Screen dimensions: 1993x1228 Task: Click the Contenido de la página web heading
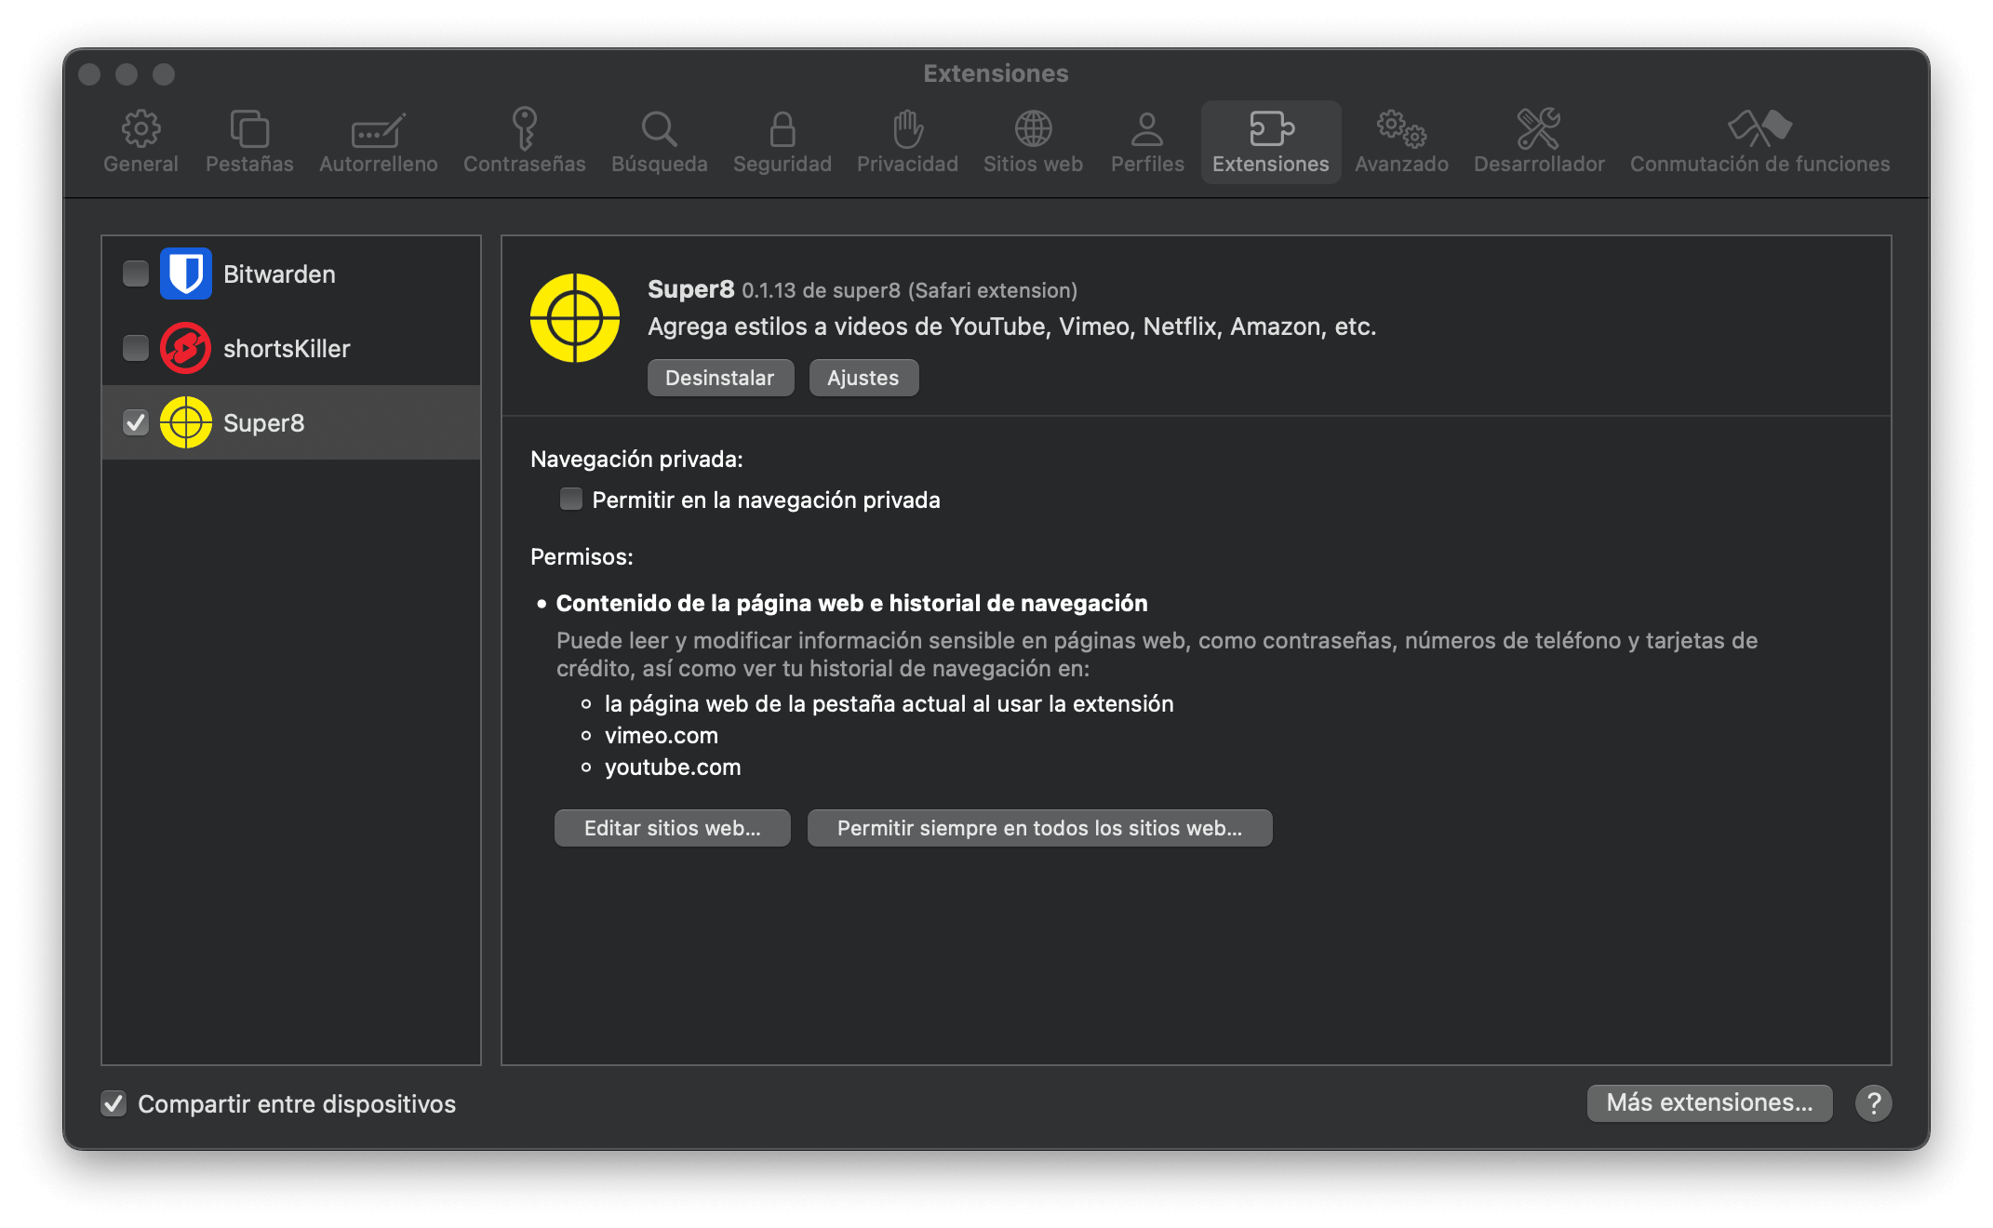[x=851, y=604]
